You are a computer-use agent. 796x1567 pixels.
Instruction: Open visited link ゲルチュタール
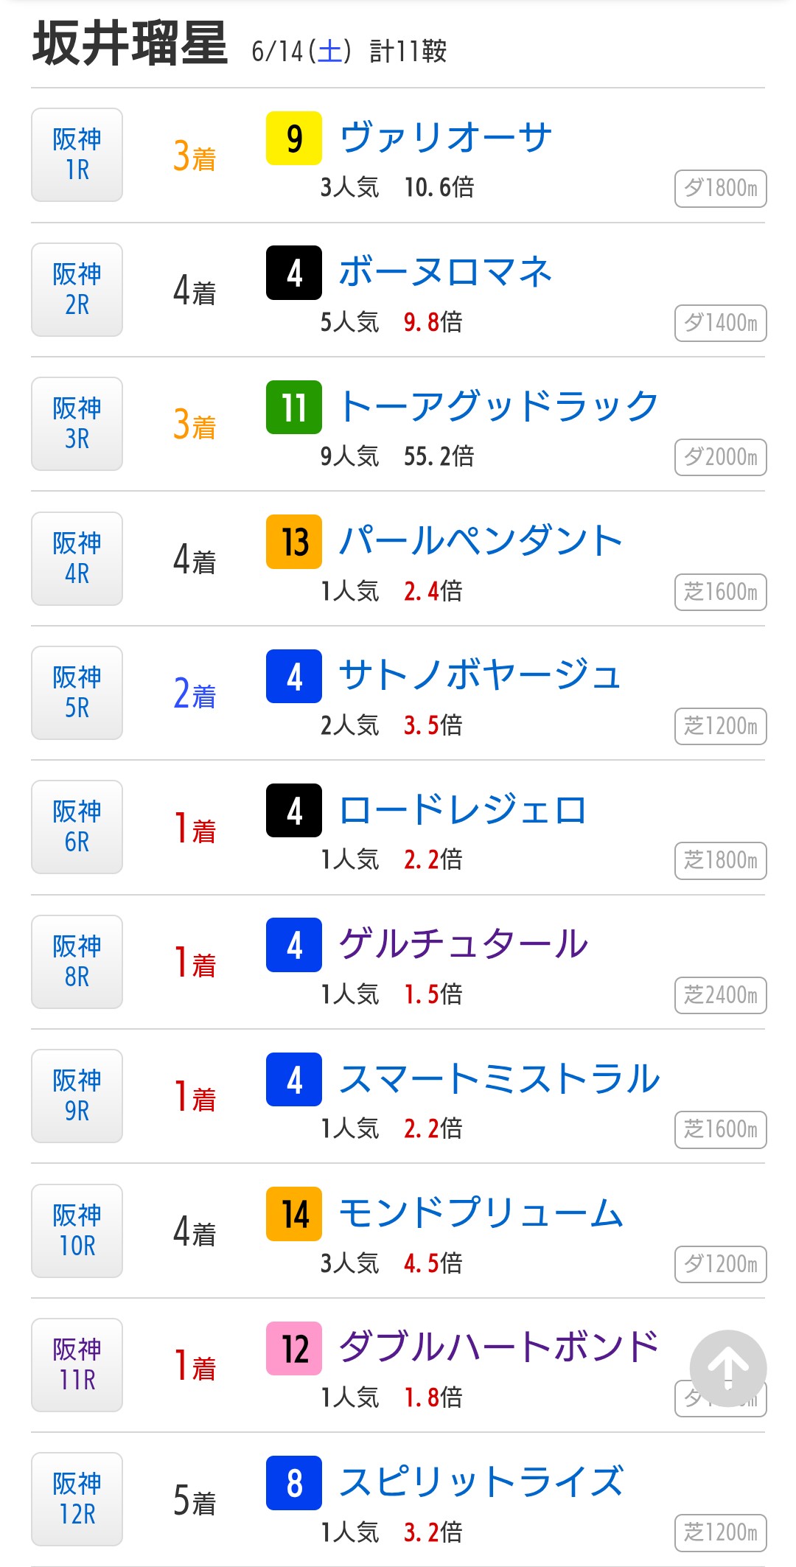pos(463,944)
